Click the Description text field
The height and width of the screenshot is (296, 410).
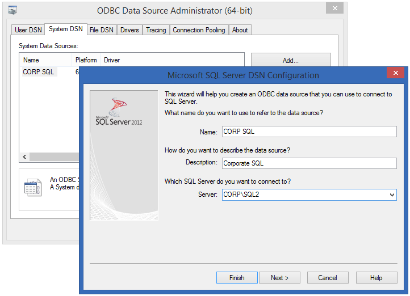[x=309, y=163]
